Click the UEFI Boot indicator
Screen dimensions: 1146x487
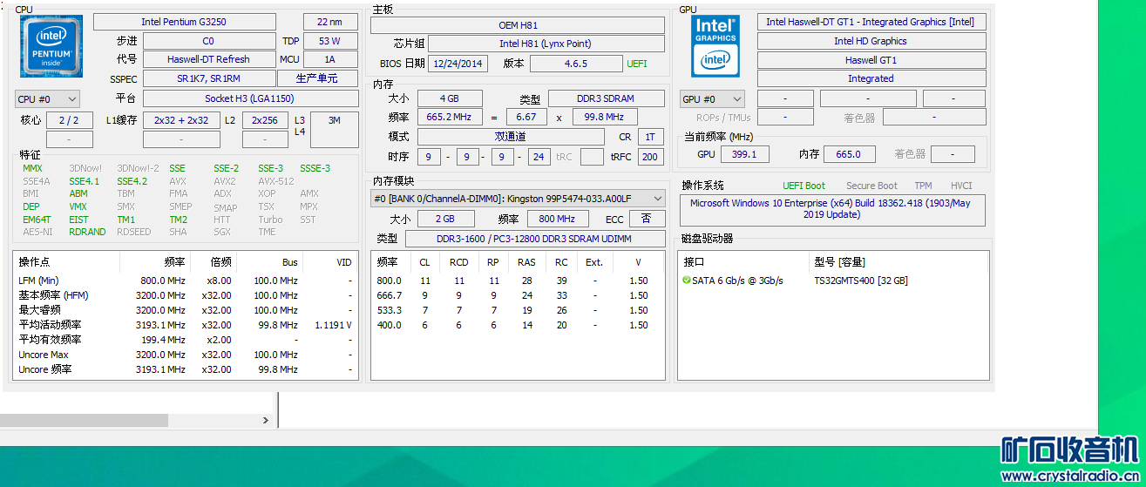804,186
